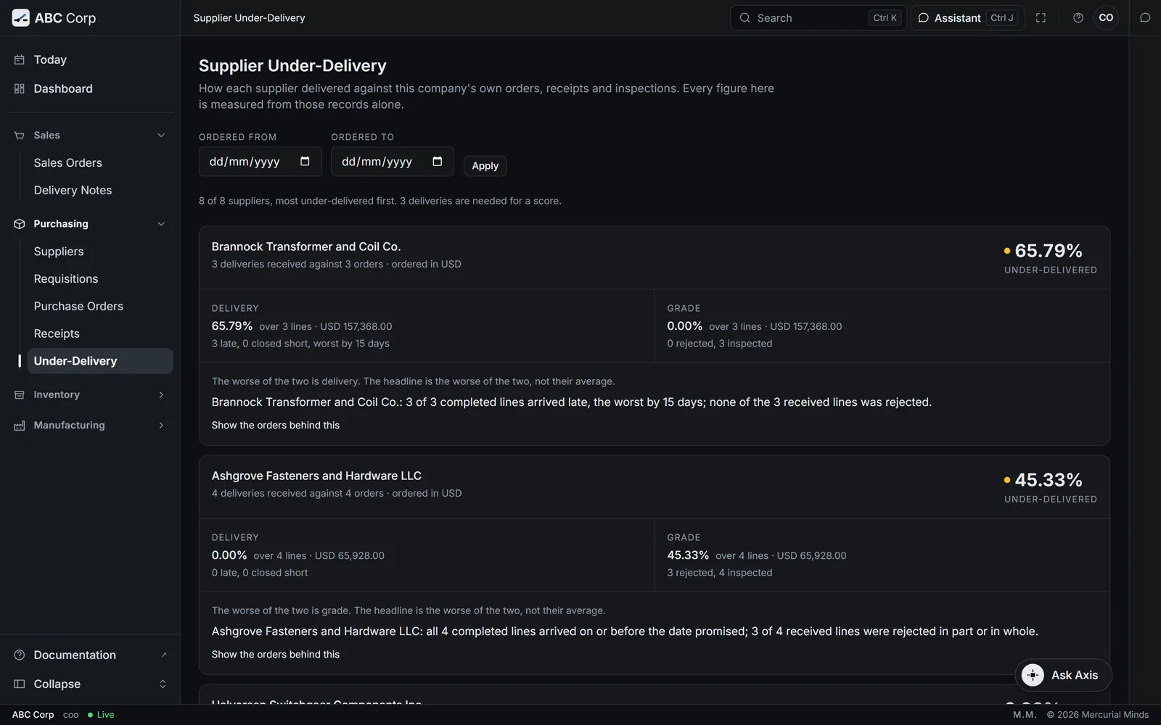Go to Receipts
Viewport: 1161px width, 725px height.
click(x=100, y=334)
